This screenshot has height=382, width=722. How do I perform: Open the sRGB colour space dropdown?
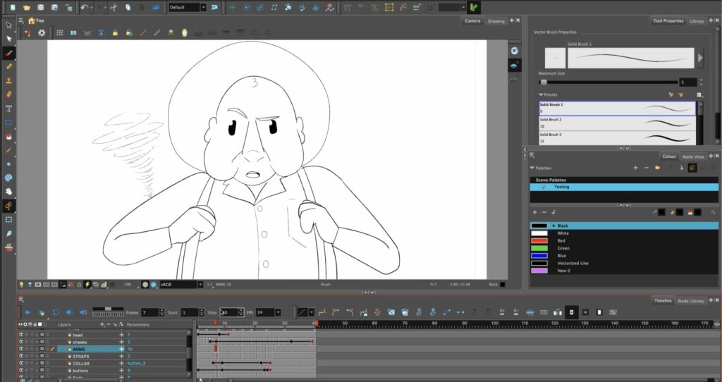pyautogui.click(x=200, y=285)
